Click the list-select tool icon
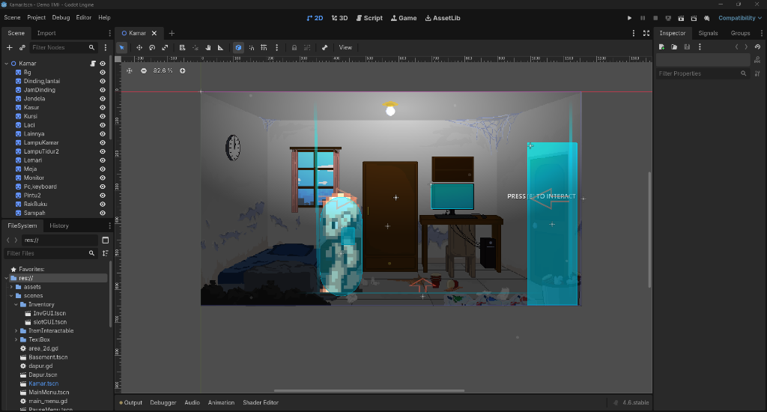 tap(183, 47)
